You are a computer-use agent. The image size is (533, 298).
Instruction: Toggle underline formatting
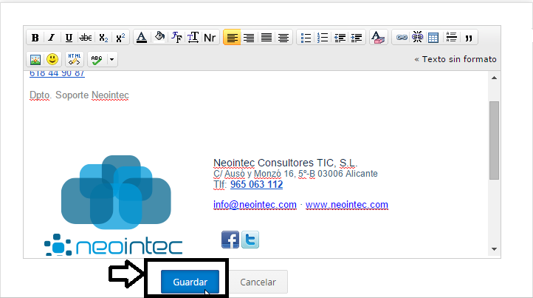69,38
